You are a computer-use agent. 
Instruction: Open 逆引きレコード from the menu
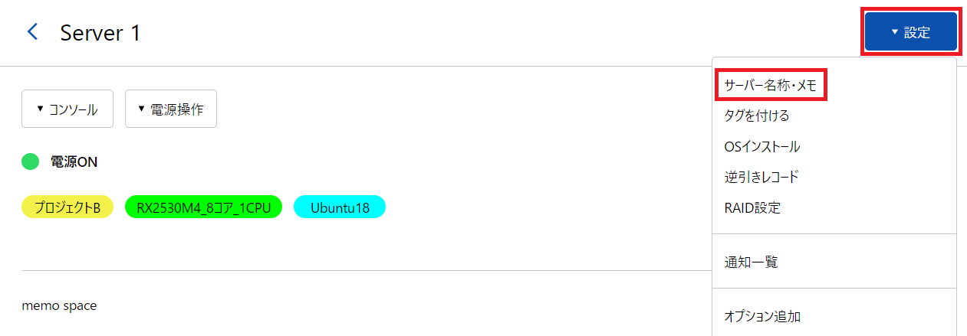pyautogui.click(x=761, y=178)
